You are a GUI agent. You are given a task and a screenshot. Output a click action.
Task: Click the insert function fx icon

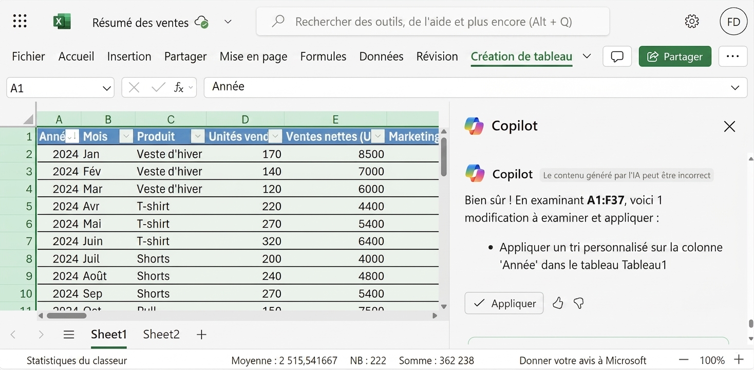(x=179, y=87)
